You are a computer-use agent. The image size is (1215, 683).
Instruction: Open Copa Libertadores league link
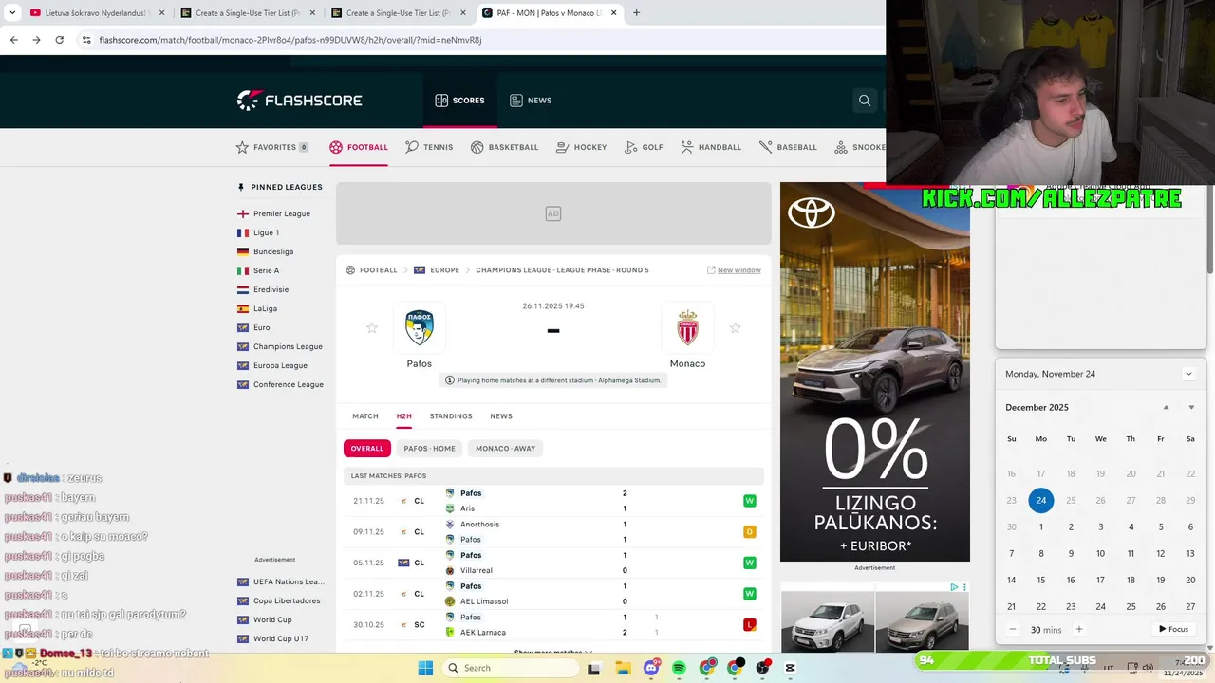pos(279,600)
